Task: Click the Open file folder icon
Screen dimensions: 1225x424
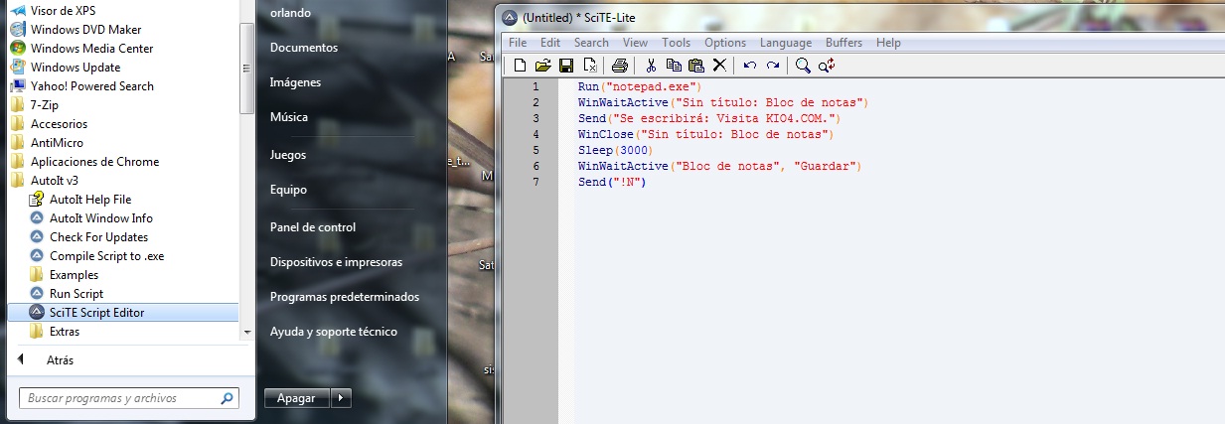Action: click(x=542, y=66)
